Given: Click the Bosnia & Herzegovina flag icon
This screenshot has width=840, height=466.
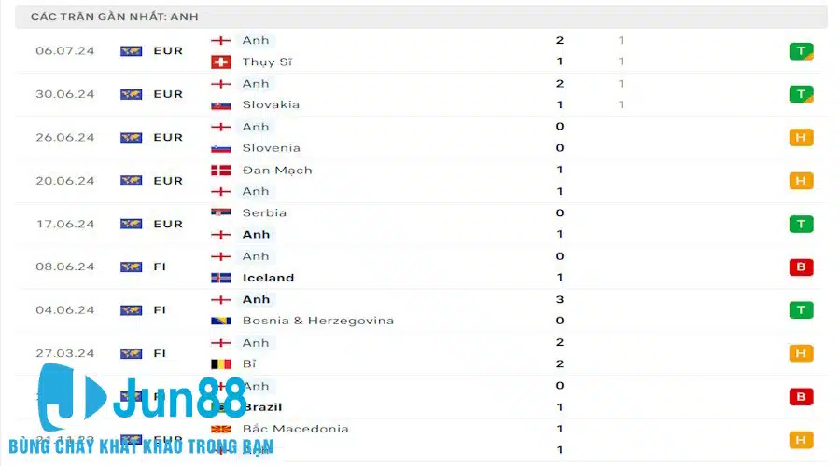Looking at the screenshot, I should point(220,321).
